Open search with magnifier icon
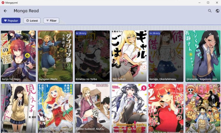Image resolution: width=221 pixels, height=133 pixels. [x=210, y=11]
